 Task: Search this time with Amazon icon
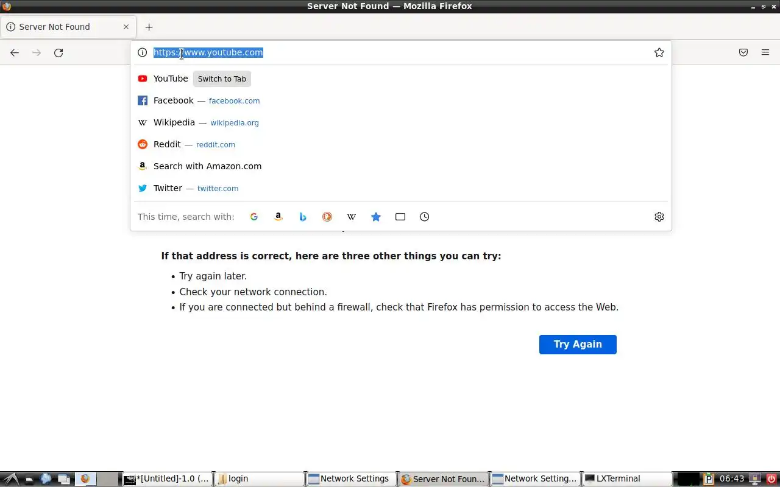coord(278,217)
